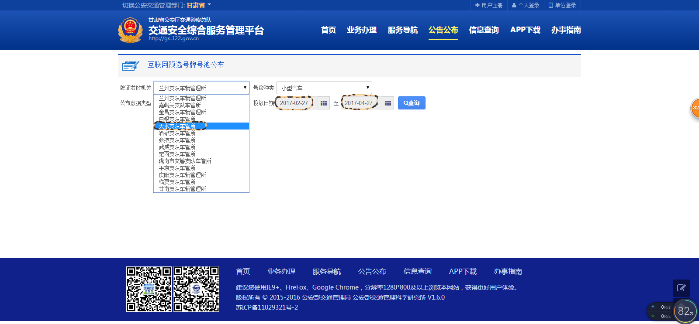The width and height of the screenshot is (699, 324).
Task: Click 苏ICP备11029321号-2 footer text
Action: pos(267,307)
